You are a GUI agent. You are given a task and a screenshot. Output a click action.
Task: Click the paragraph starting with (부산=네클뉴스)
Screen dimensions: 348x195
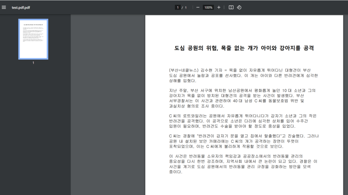click(x=243, y=75)
